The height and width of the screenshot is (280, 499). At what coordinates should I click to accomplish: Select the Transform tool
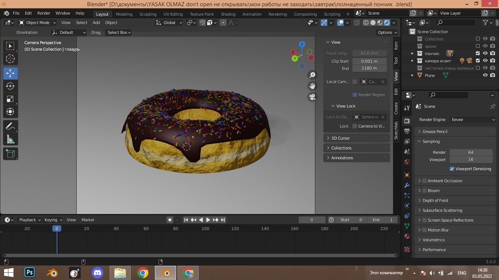click(10, 112)
